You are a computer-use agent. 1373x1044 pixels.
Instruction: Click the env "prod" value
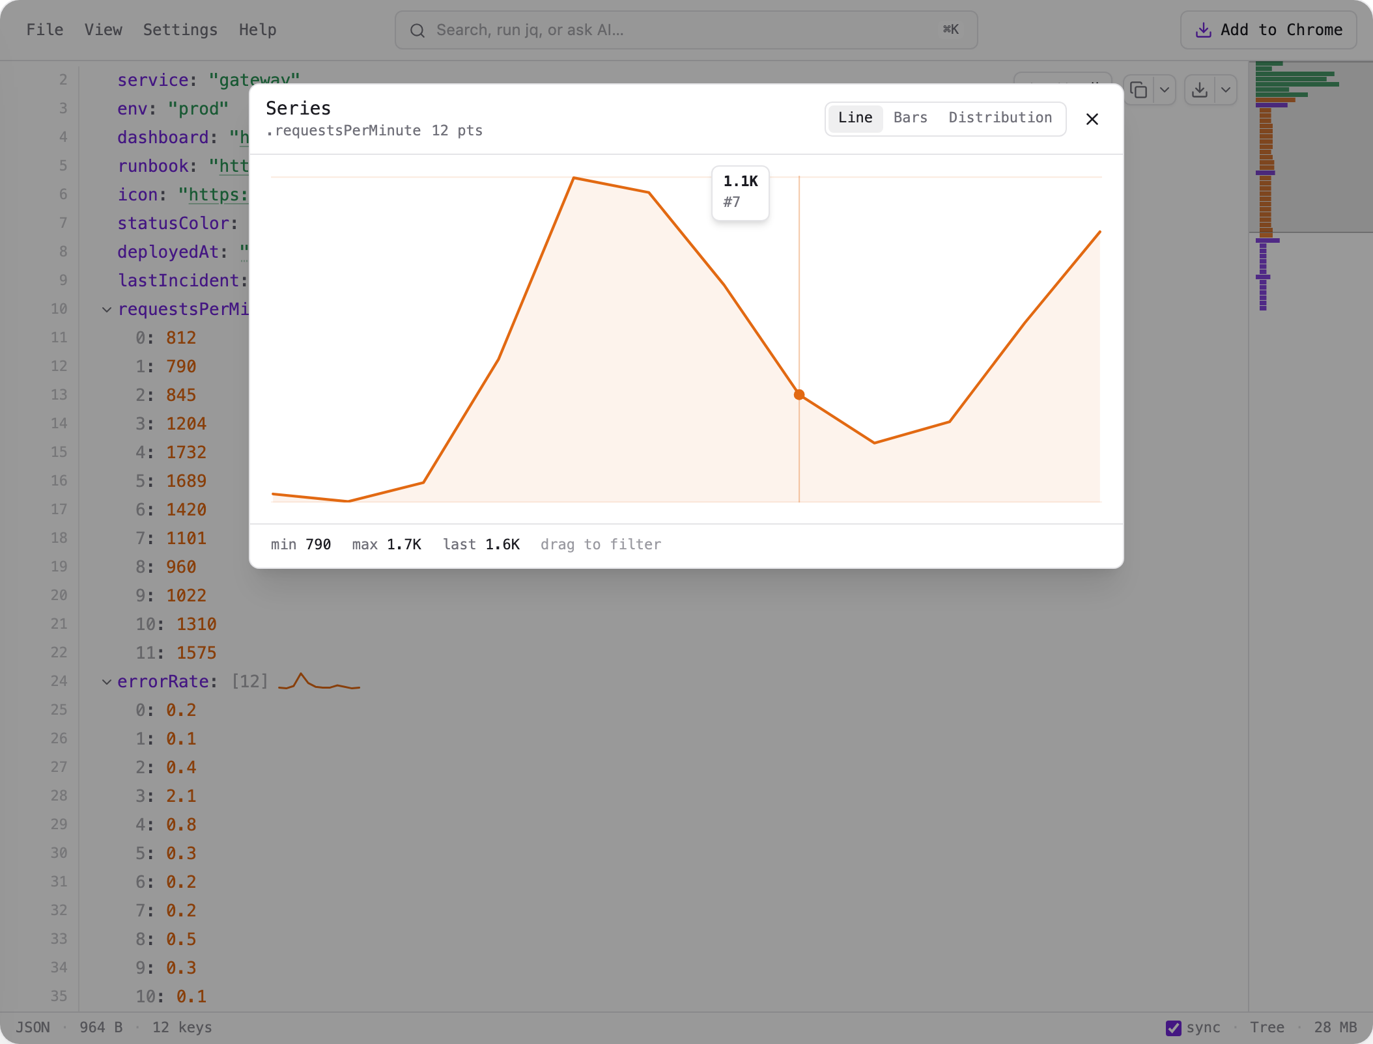click(x=198, y=109)
